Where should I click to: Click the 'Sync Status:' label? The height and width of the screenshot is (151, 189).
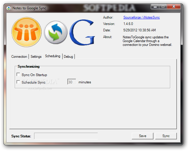coord(21,136)
